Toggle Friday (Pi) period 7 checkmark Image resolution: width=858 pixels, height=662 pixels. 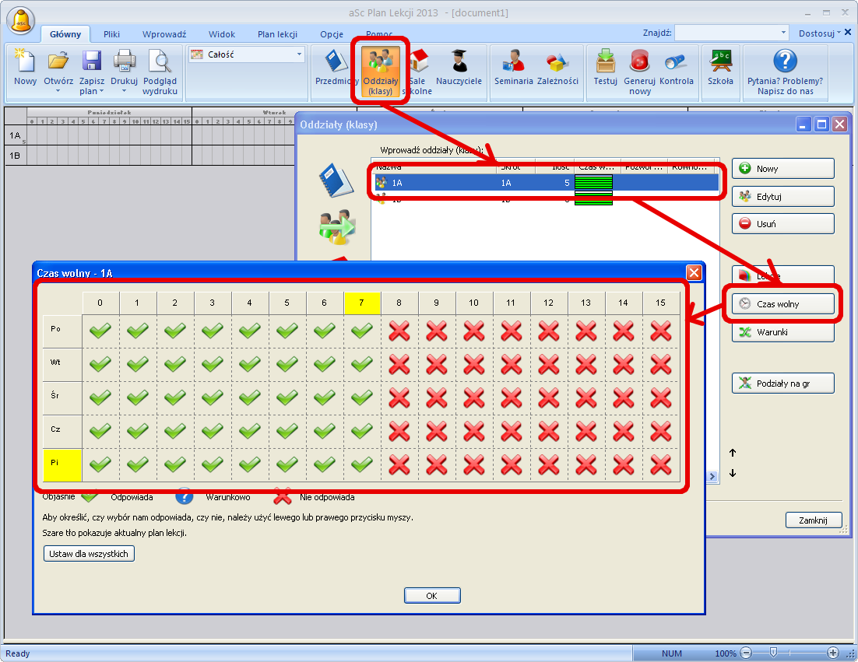362,464
